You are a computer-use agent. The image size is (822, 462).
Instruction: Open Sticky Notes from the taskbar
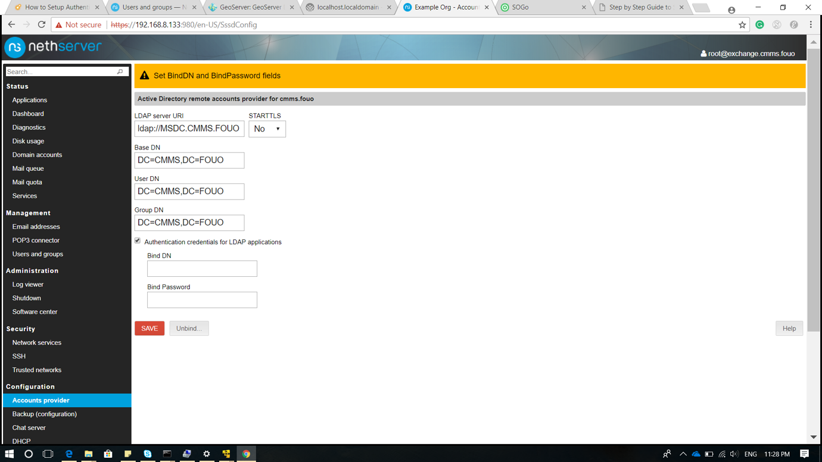click(127, 454)
